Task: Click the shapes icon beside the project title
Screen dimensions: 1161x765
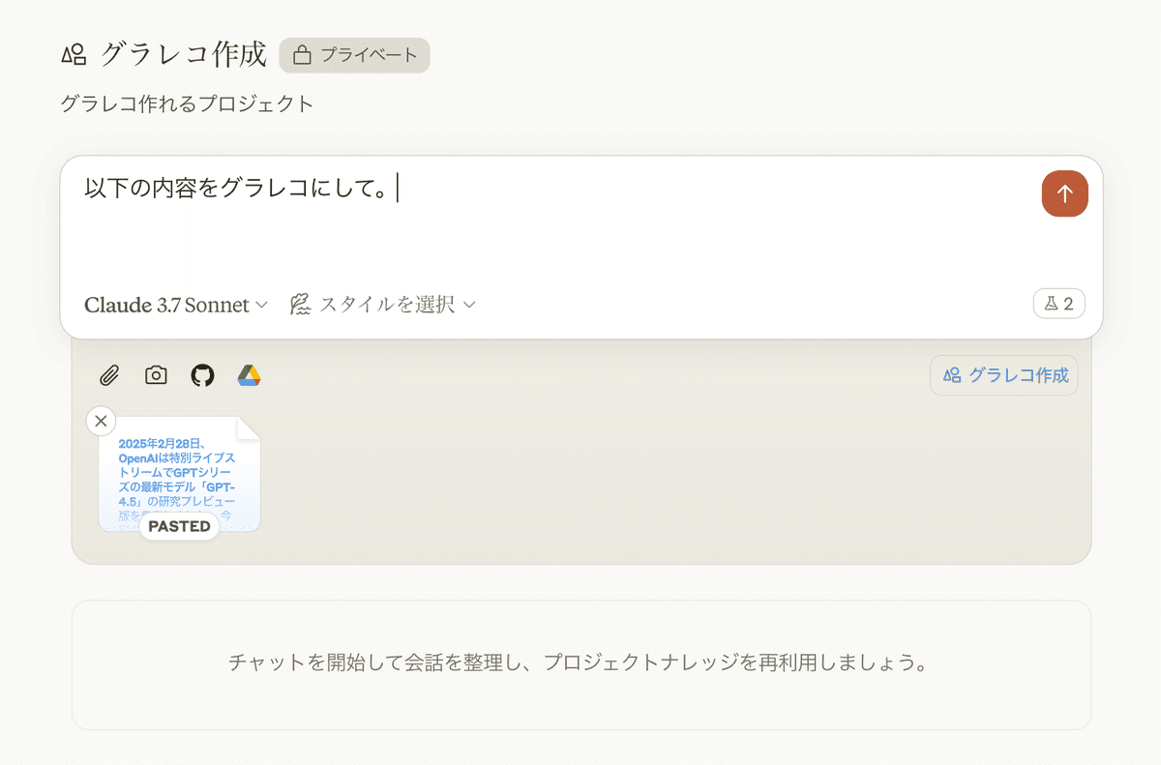Action: click(74, 55)
